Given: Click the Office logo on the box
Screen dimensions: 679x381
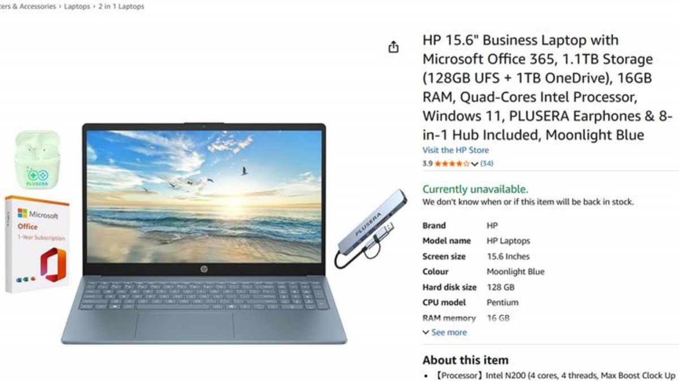Looking at the screenshot, I should click(x=53, y=264).
